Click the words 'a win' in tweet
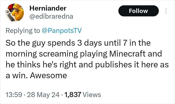 tap(16, 75)
